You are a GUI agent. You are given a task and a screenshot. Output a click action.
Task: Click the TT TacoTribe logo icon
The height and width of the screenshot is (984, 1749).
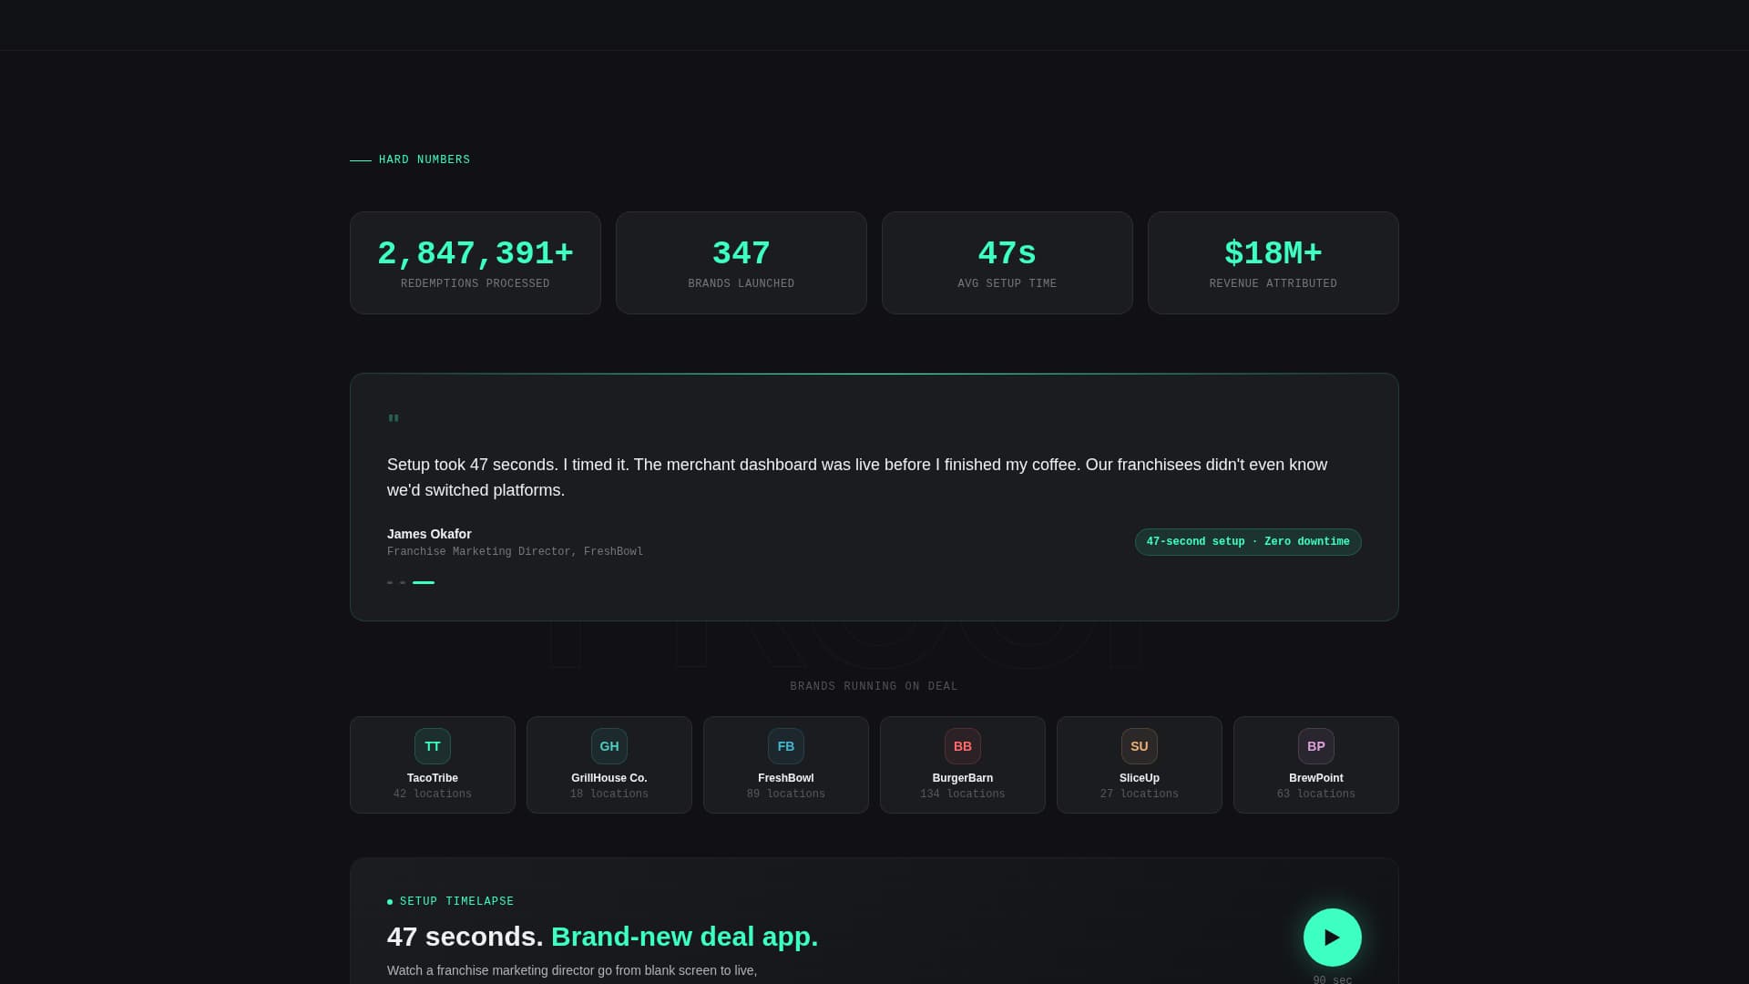coord(433,746)
